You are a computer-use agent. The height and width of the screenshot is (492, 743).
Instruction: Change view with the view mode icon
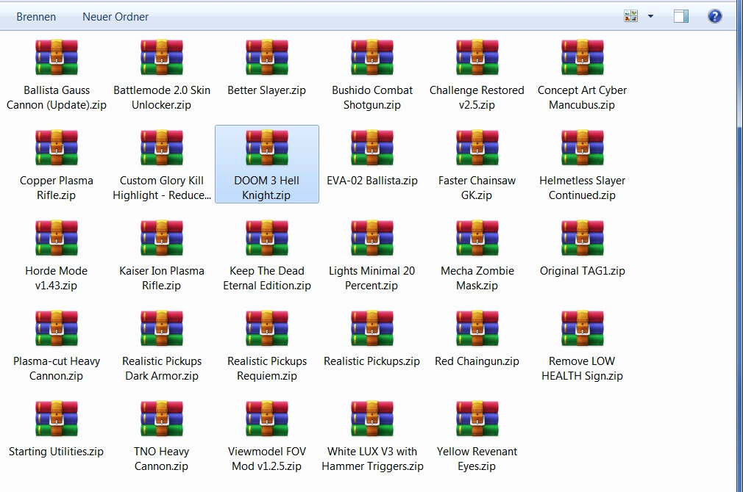click(x=630, y=16)
